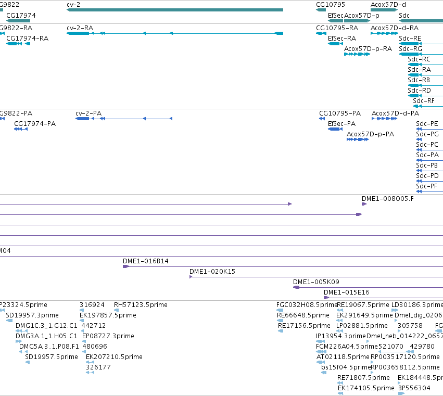The height and width of the screenshot is (396, 443).
Task: Click the SD19957.5prime EST label
Action: (x=52, y=357)
